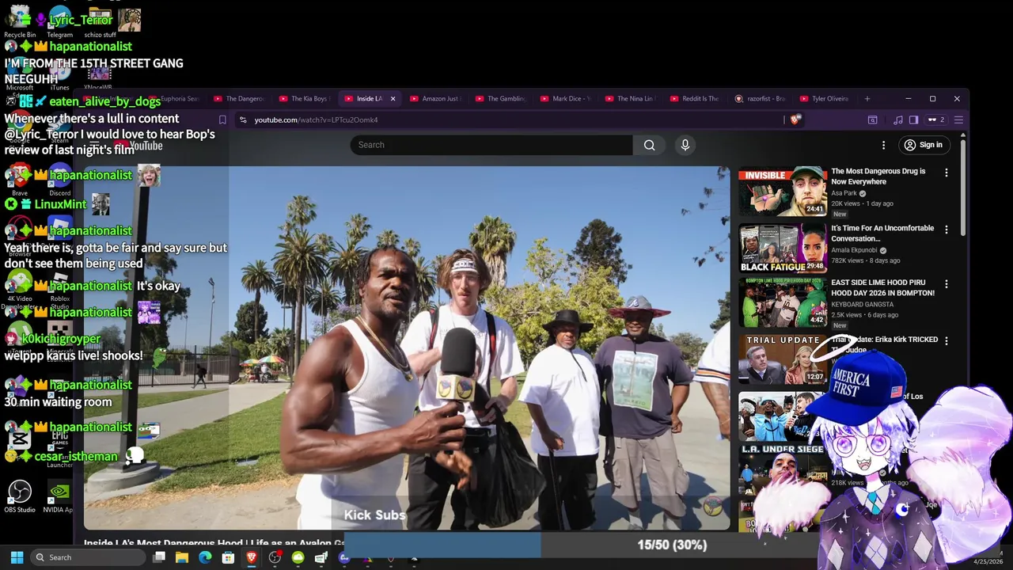
Task: Open Brave Shields lion icon
Action: (x=795, y=120)
